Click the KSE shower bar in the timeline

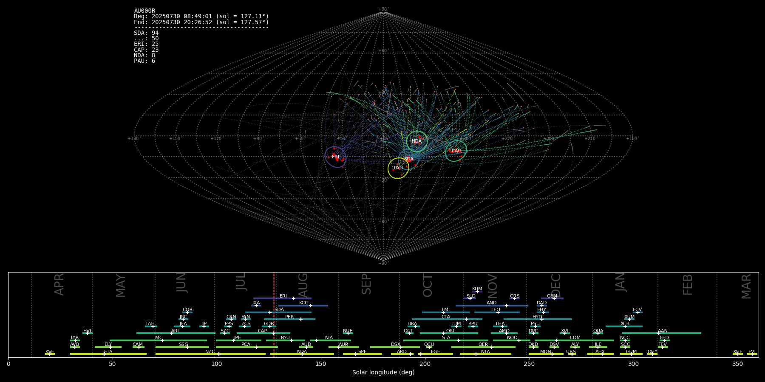50,354
